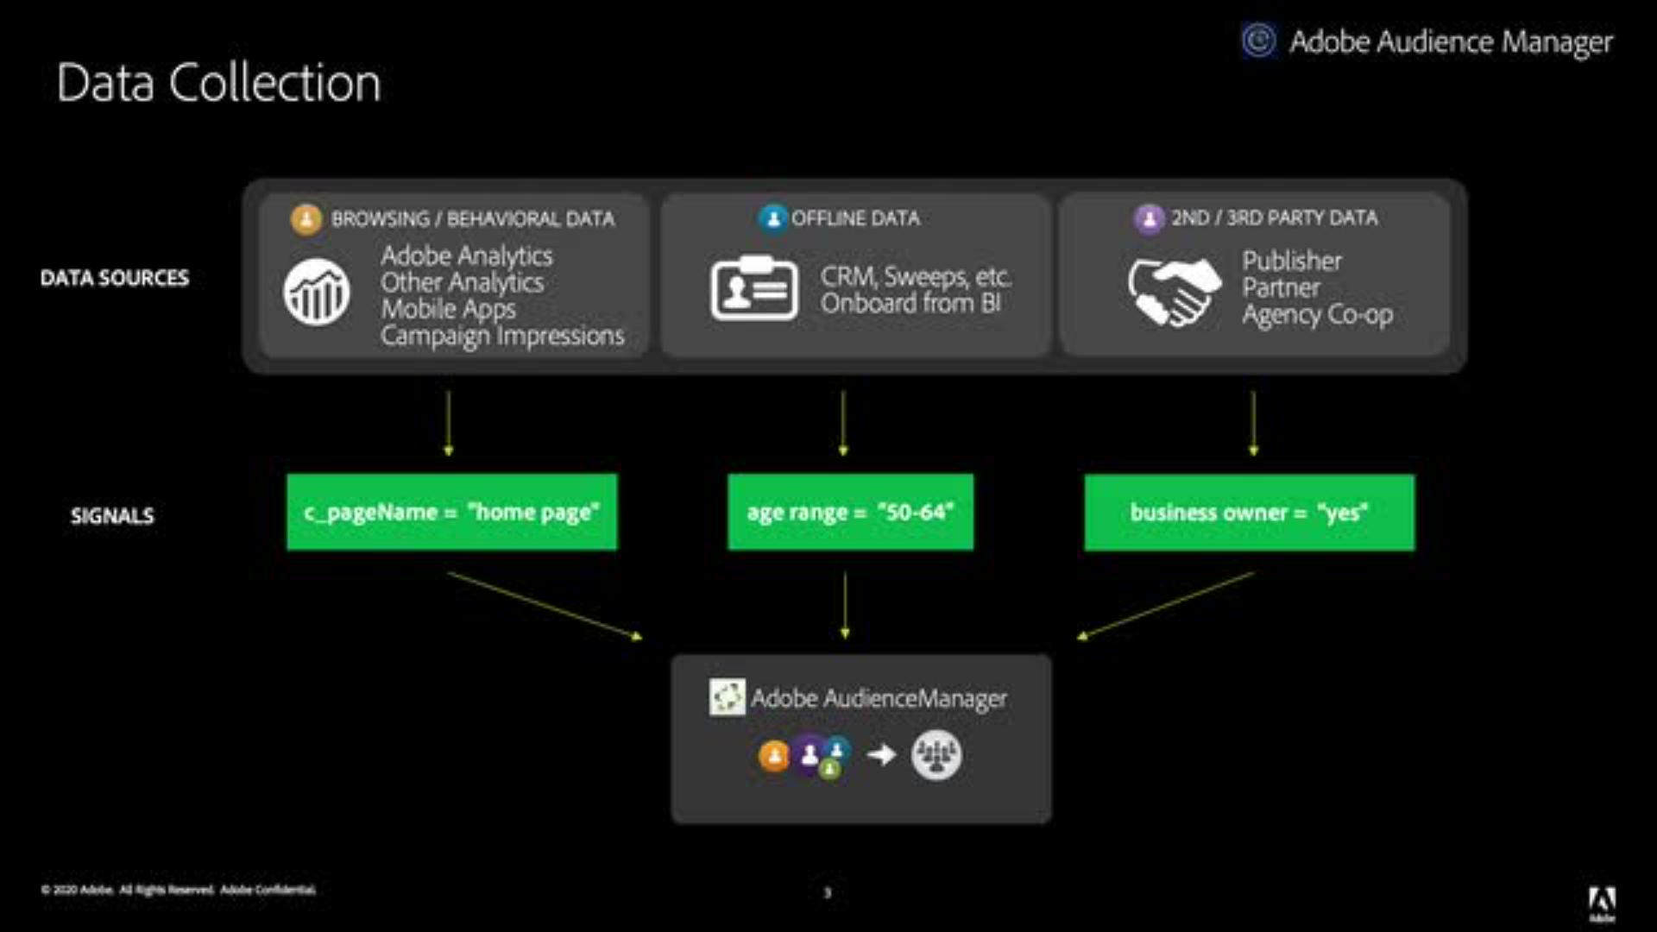Click the CRM, Sweeps, etc. text
This screenshot has height=932, width=1657.
click(915, 276)
